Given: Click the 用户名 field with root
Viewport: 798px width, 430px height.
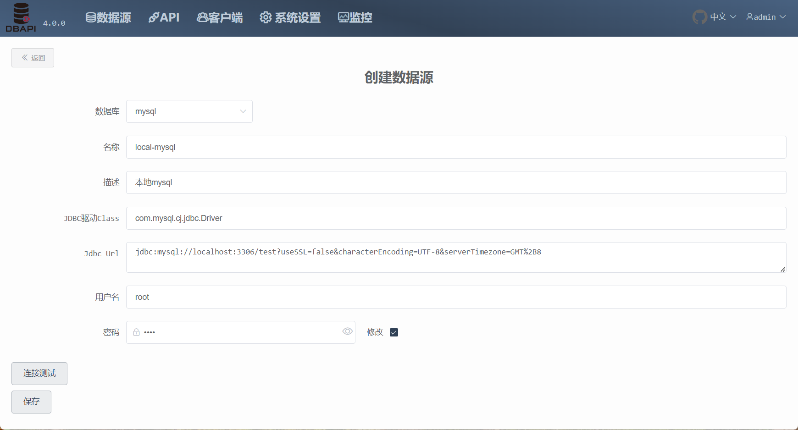Looking at the screenshot, I should click(x=456, y=297).
